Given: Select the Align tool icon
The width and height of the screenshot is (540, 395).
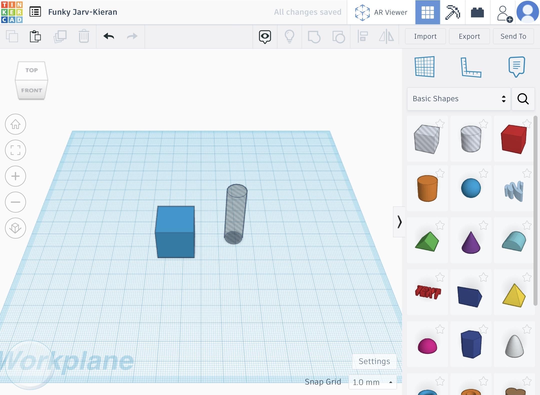Looking at the screenshot, I should (362, 37).
